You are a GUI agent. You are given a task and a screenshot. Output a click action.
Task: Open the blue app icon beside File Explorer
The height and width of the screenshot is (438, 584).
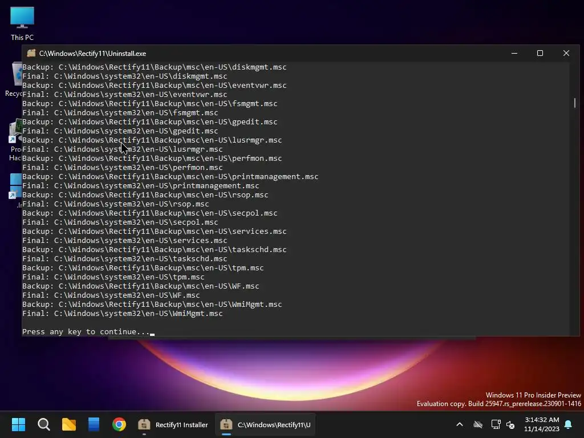point(94,424)
